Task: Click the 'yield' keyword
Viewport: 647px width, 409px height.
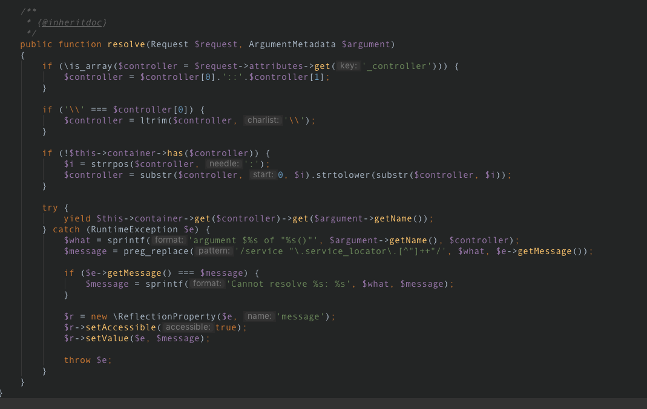Action: (77, 218)
